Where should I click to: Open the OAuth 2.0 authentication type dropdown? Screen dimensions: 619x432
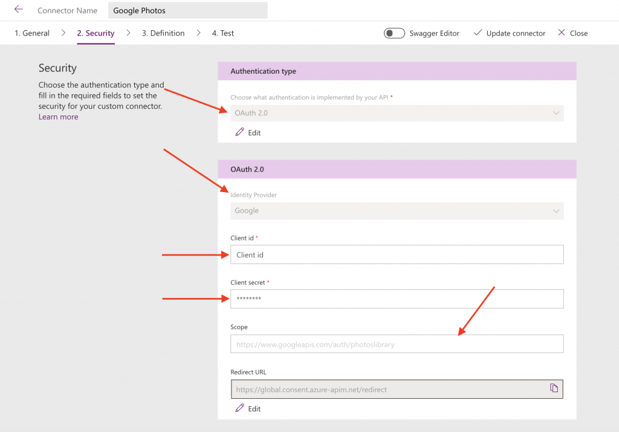[397, 113]
